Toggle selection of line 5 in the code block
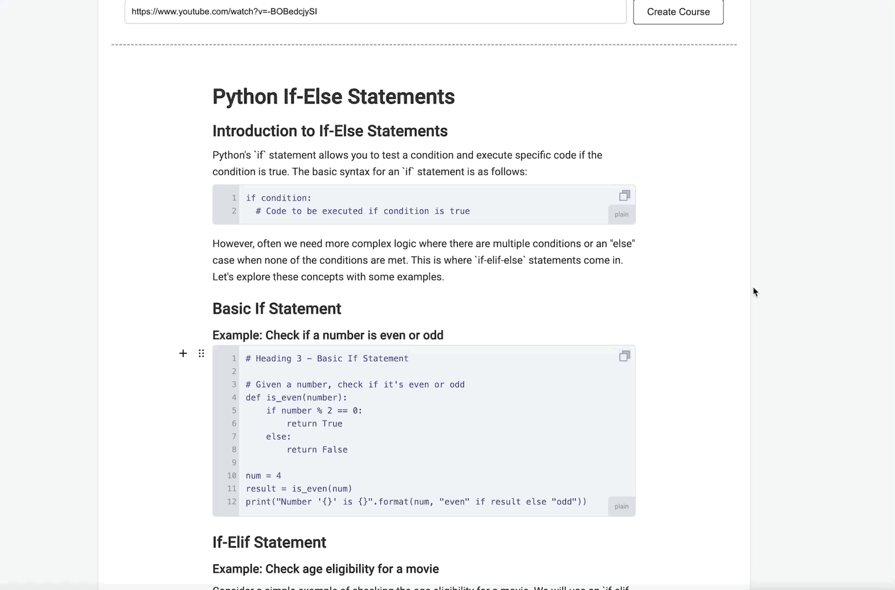This screenshot has width=895, height=590. coord(233,410)
